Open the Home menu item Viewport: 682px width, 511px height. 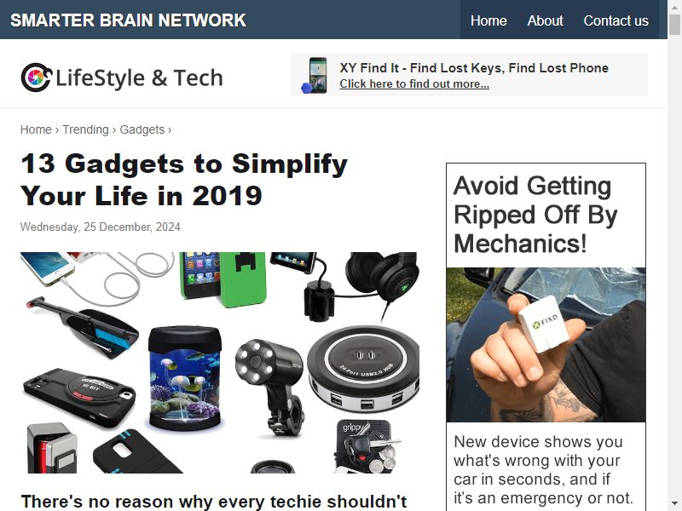(488, 20)
